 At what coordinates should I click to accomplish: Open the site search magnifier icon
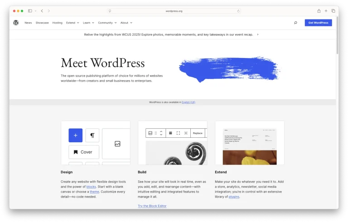coord(295,23)
